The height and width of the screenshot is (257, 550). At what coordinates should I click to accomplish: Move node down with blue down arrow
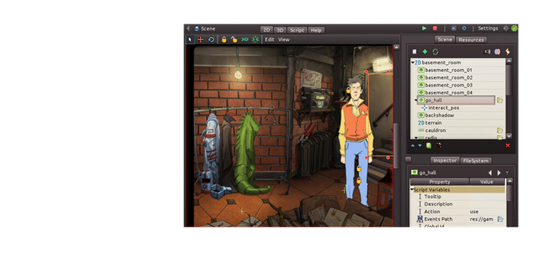(x=420, y=146)
